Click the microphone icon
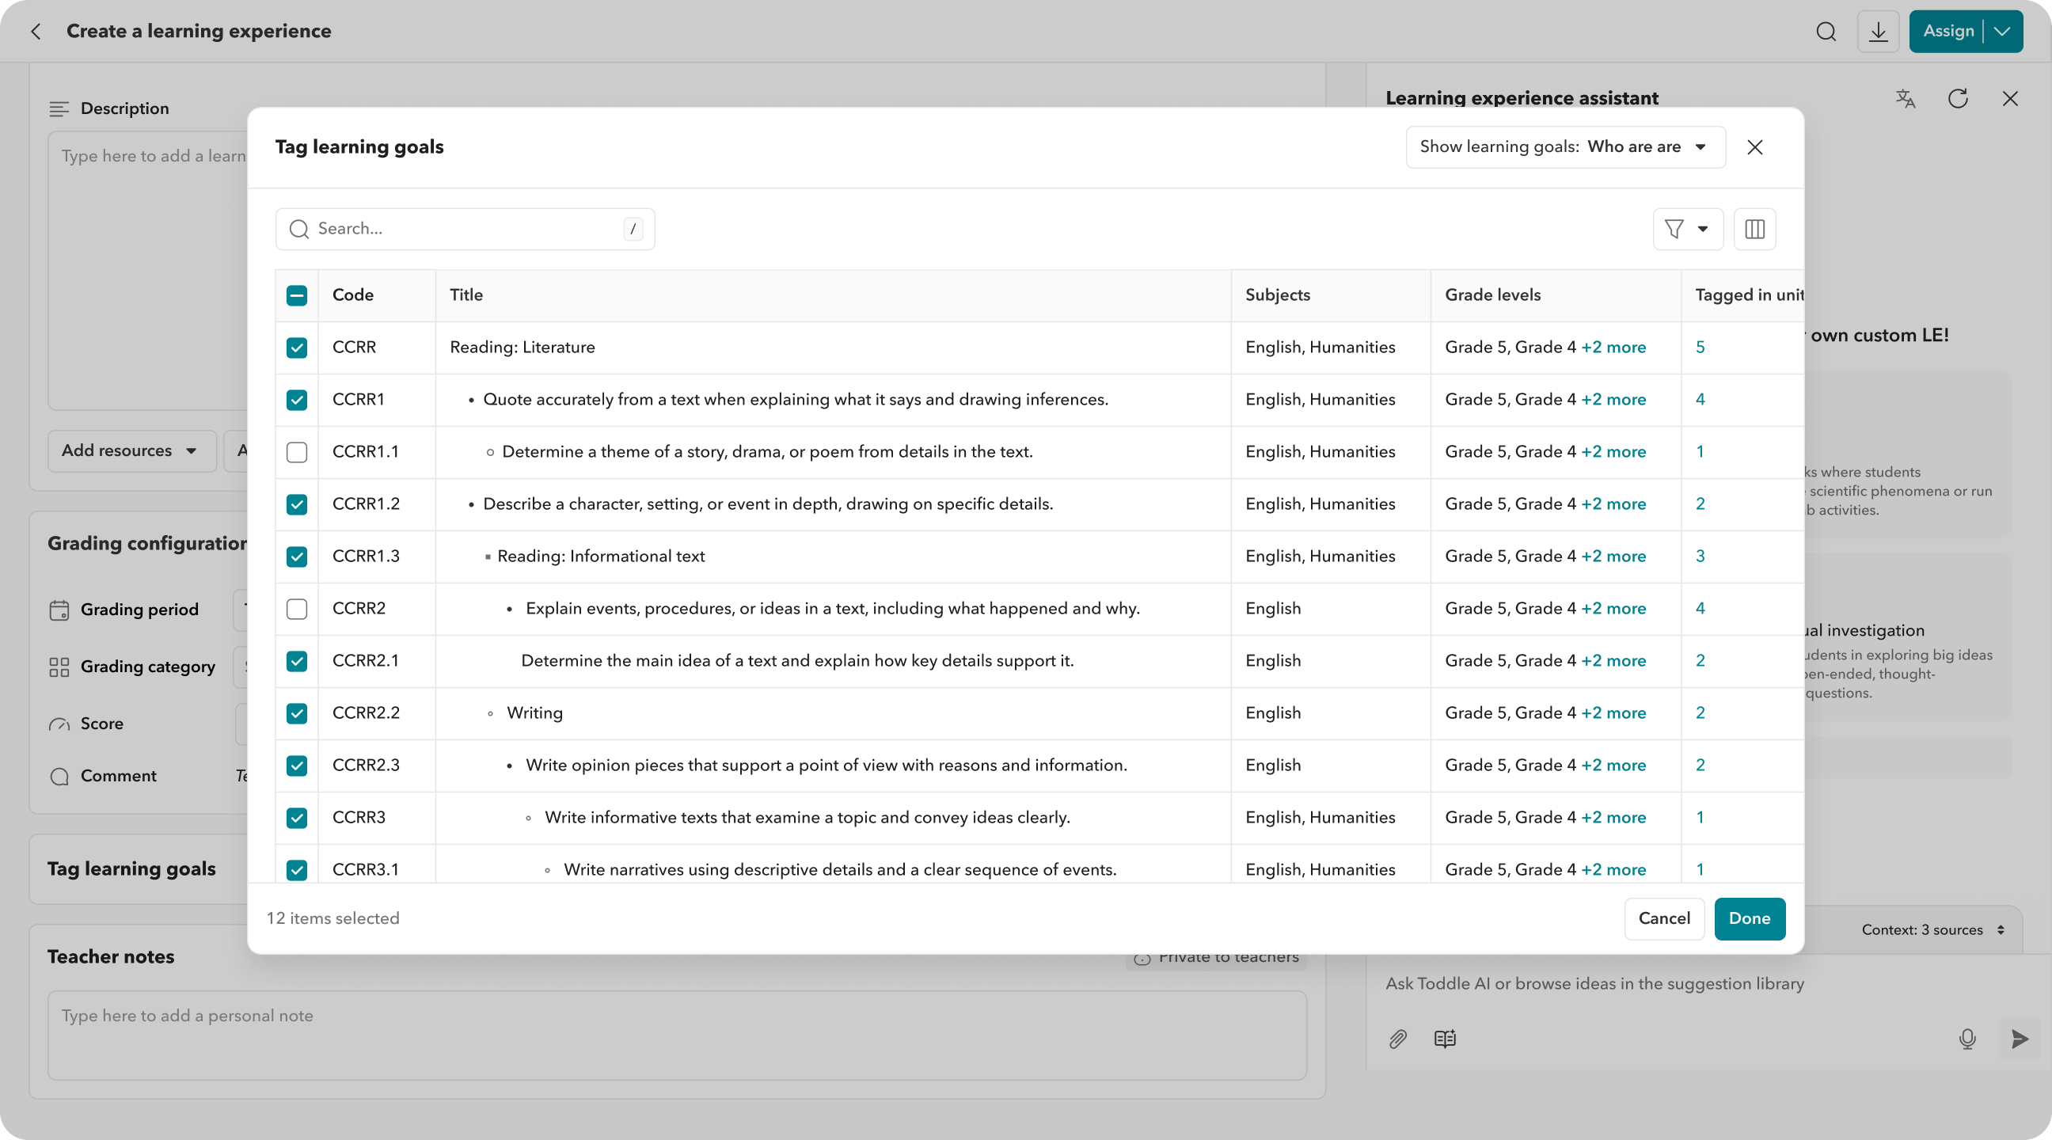The width and height of the screenshot is (2052, 1140). (1966, 1038)
